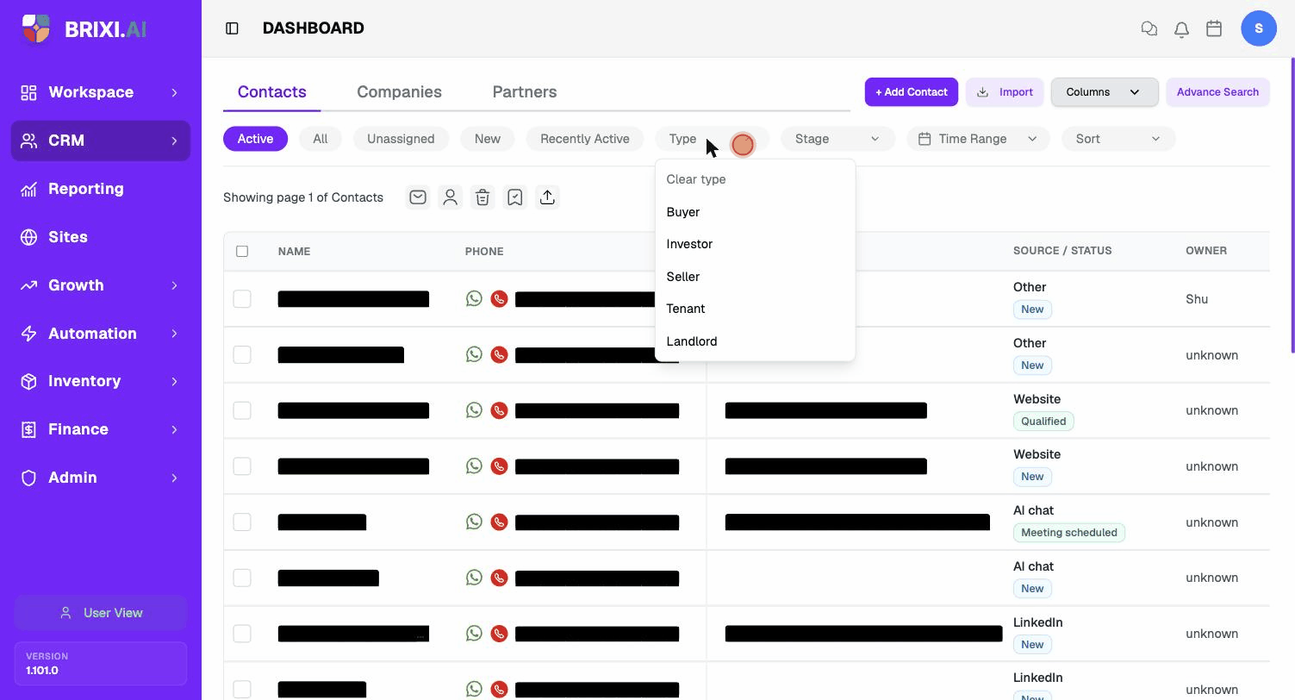Click the Qualified status badge

[1043, 422]
